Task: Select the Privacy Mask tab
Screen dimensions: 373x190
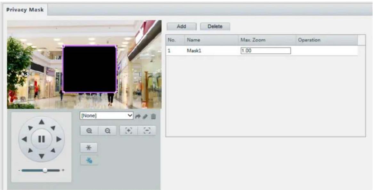Action: click(25, 10)
